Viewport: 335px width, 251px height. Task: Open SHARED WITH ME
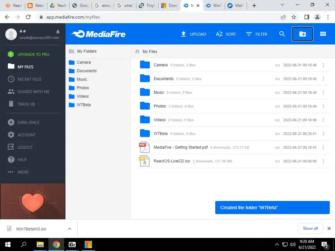[28, 92]
